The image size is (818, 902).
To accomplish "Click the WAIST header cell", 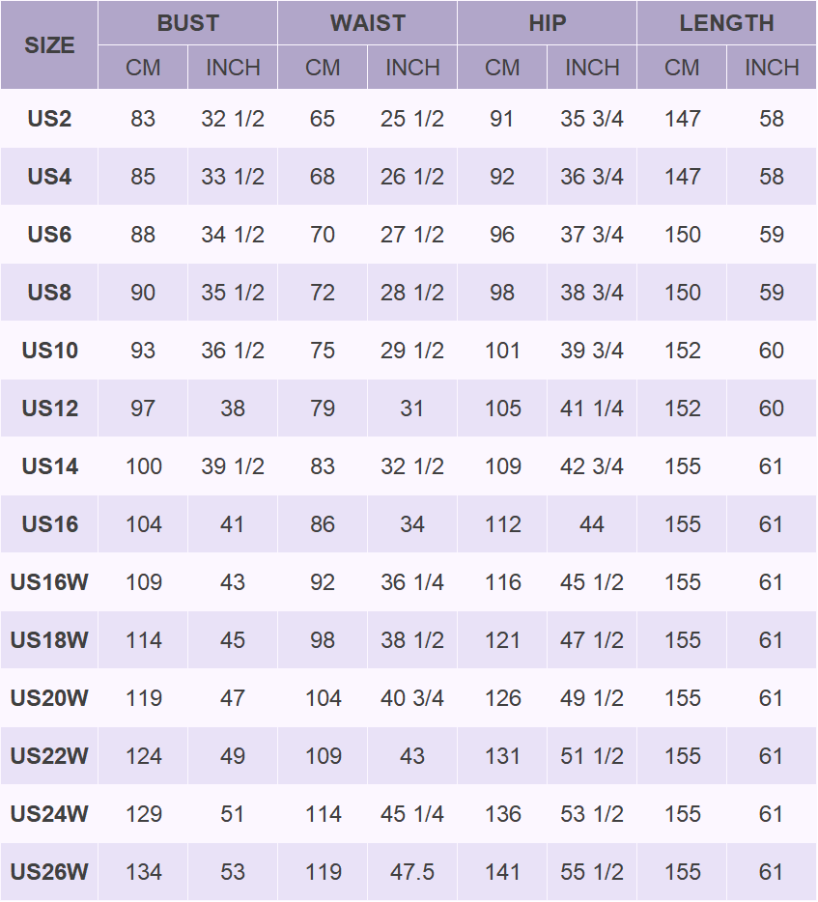I will coord(367,23).
